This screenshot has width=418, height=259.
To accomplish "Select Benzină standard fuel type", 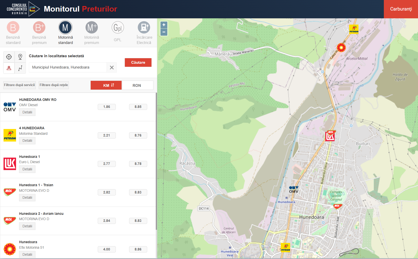I will point(13,28).
